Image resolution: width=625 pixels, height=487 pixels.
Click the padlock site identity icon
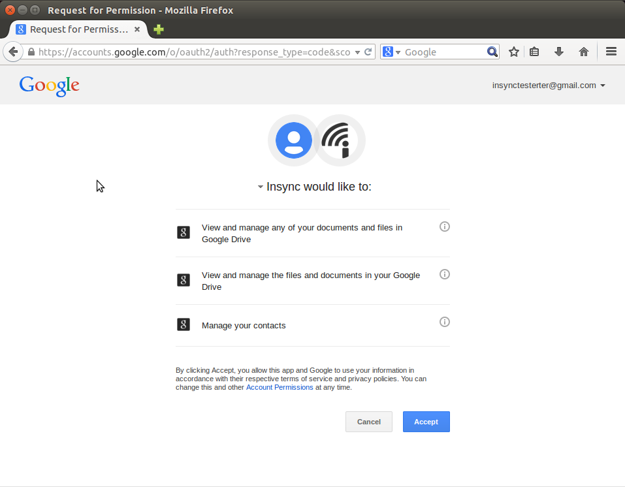click(31, 52)
